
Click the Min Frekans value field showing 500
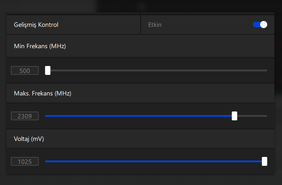pos(25,70)
